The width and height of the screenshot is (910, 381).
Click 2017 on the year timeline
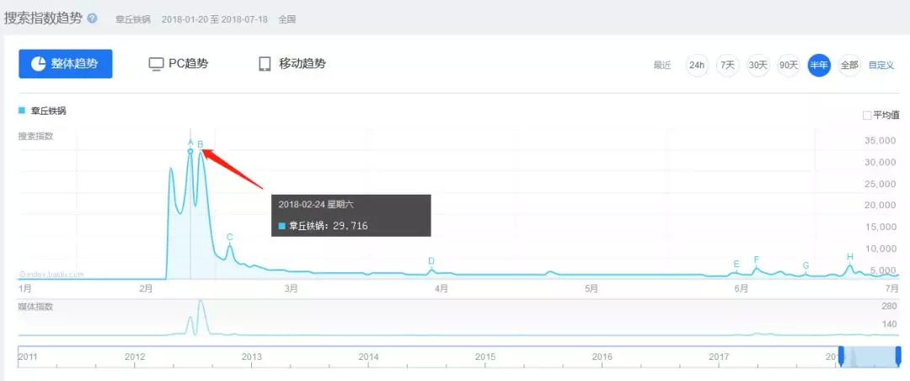click(719, 357)
